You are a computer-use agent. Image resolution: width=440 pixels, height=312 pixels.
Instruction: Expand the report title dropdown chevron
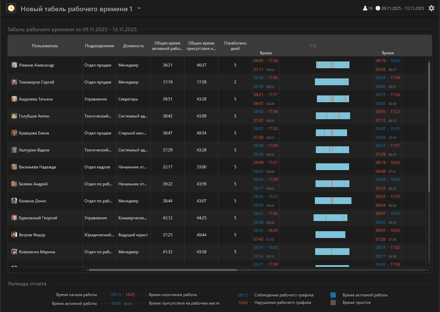click(x=139, y=8)
